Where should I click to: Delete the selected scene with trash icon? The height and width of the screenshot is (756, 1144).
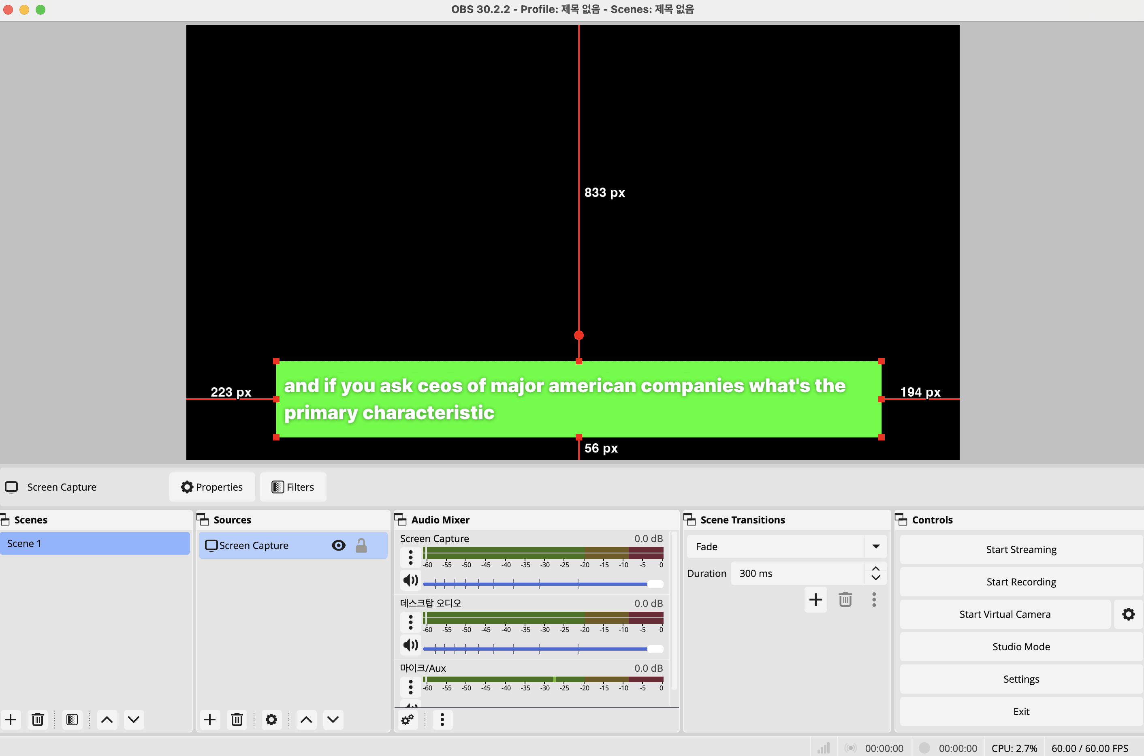(38, 720)
